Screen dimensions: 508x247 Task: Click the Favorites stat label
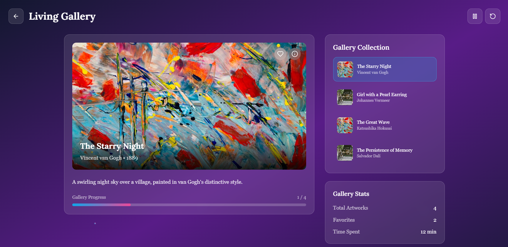tap(344, 220)
